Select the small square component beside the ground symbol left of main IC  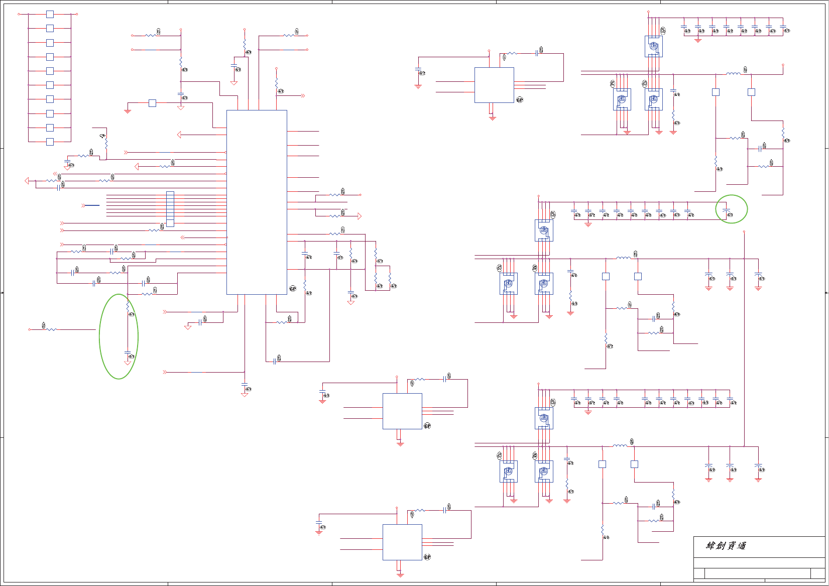pos(152,103)
